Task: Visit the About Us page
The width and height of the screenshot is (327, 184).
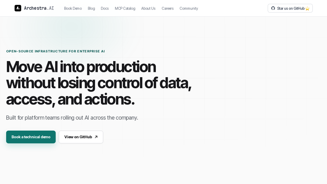Action: (148, 8)
